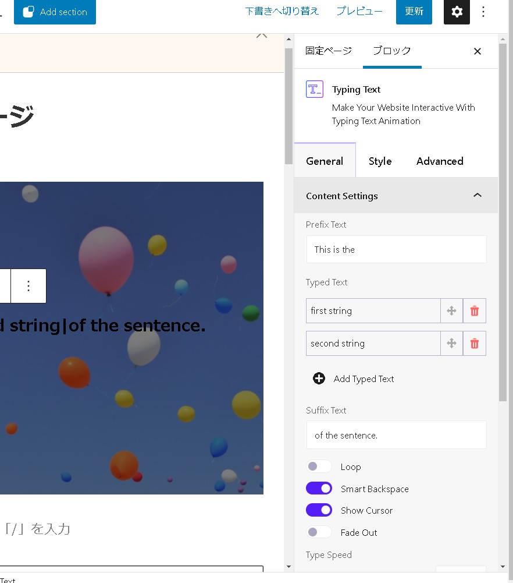Switch to the 固定ページ tab
513x583 pixels.
pyautogui.click(x=329, y=51)
